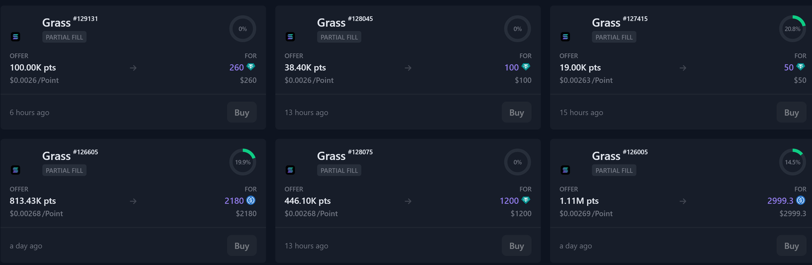Click the Solana icon on Grass #129131 card

(x=15, y=36)
